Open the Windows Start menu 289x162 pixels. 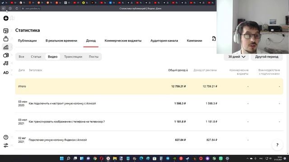(62, 158)
